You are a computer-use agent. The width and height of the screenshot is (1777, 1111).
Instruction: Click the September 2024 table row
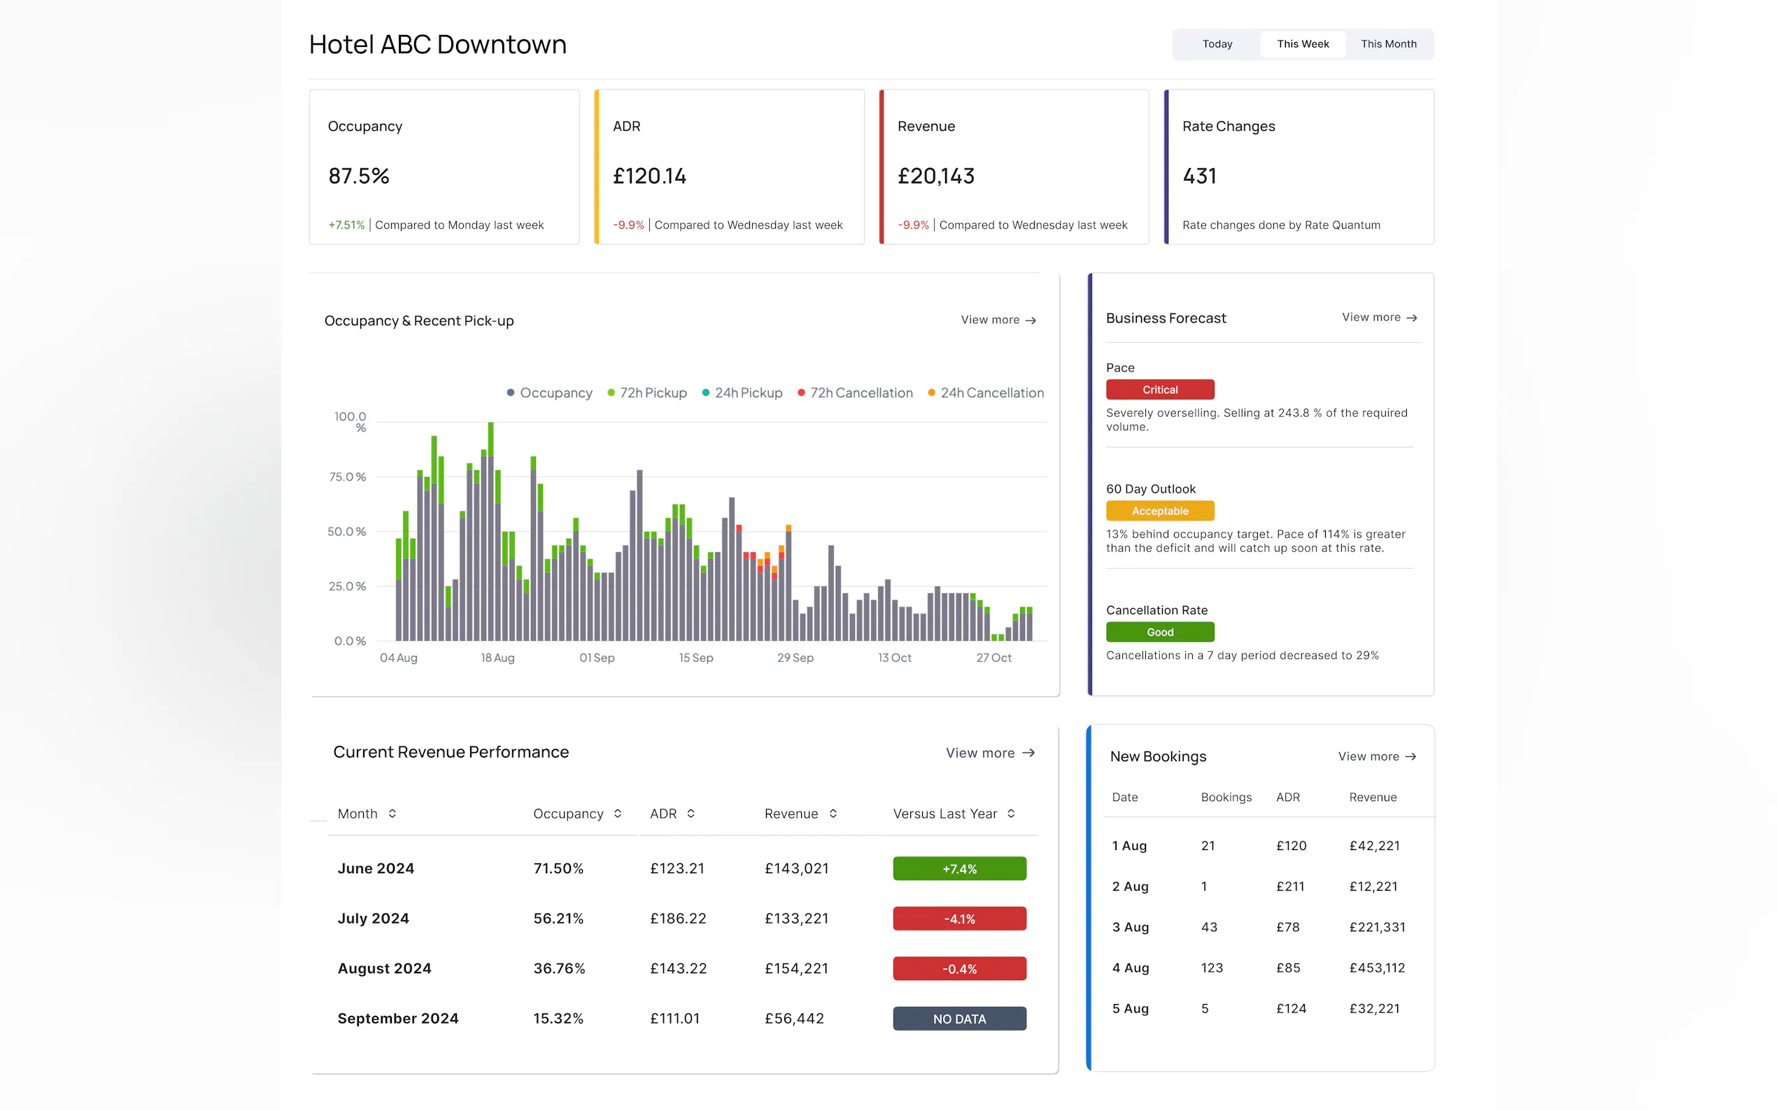click(397, 1019)
